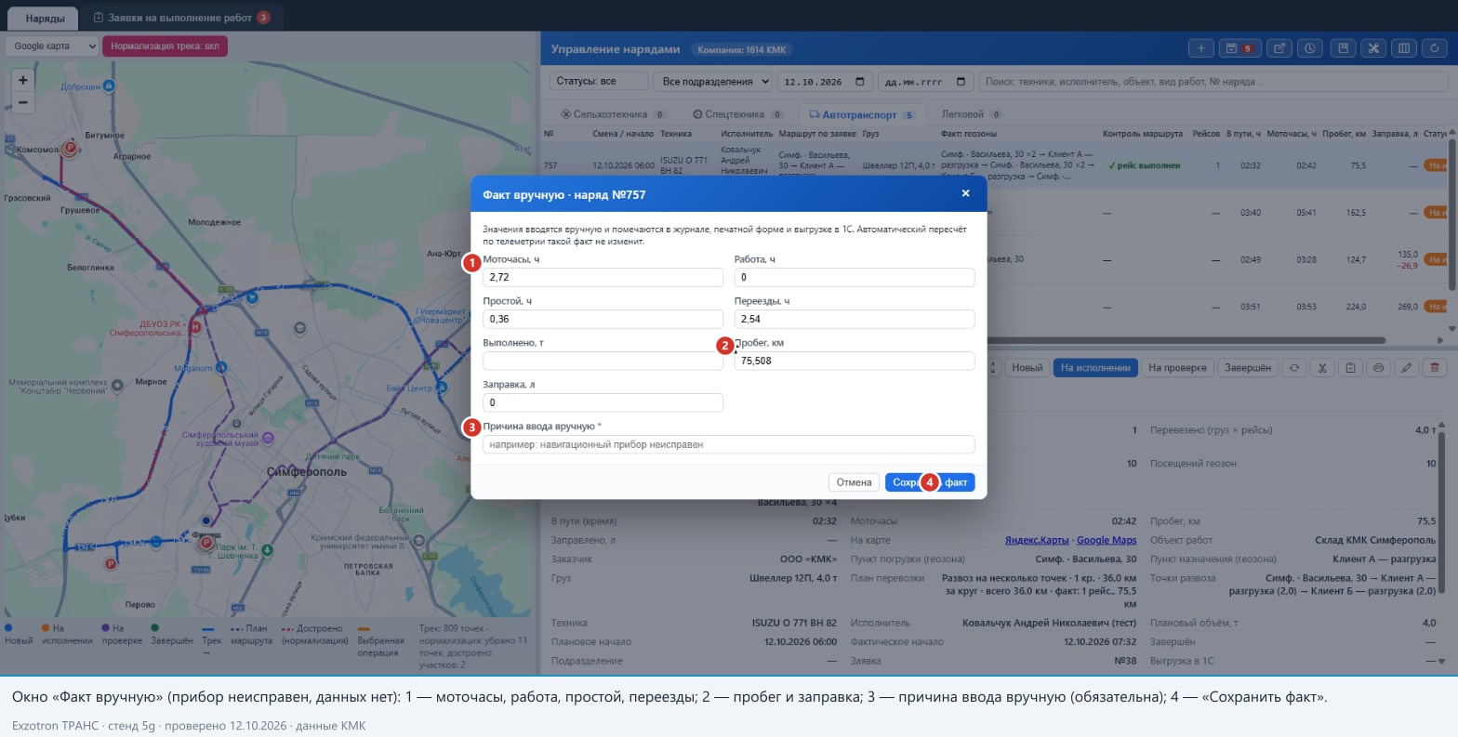Click the red trash delete icon in the order toolbar
The width and height of the screenshot is (1458, 737).
1436,368
